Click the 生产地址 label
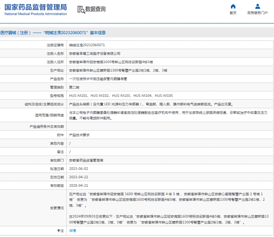Screen dimensions: 274x237 click(x=57, y=70)
